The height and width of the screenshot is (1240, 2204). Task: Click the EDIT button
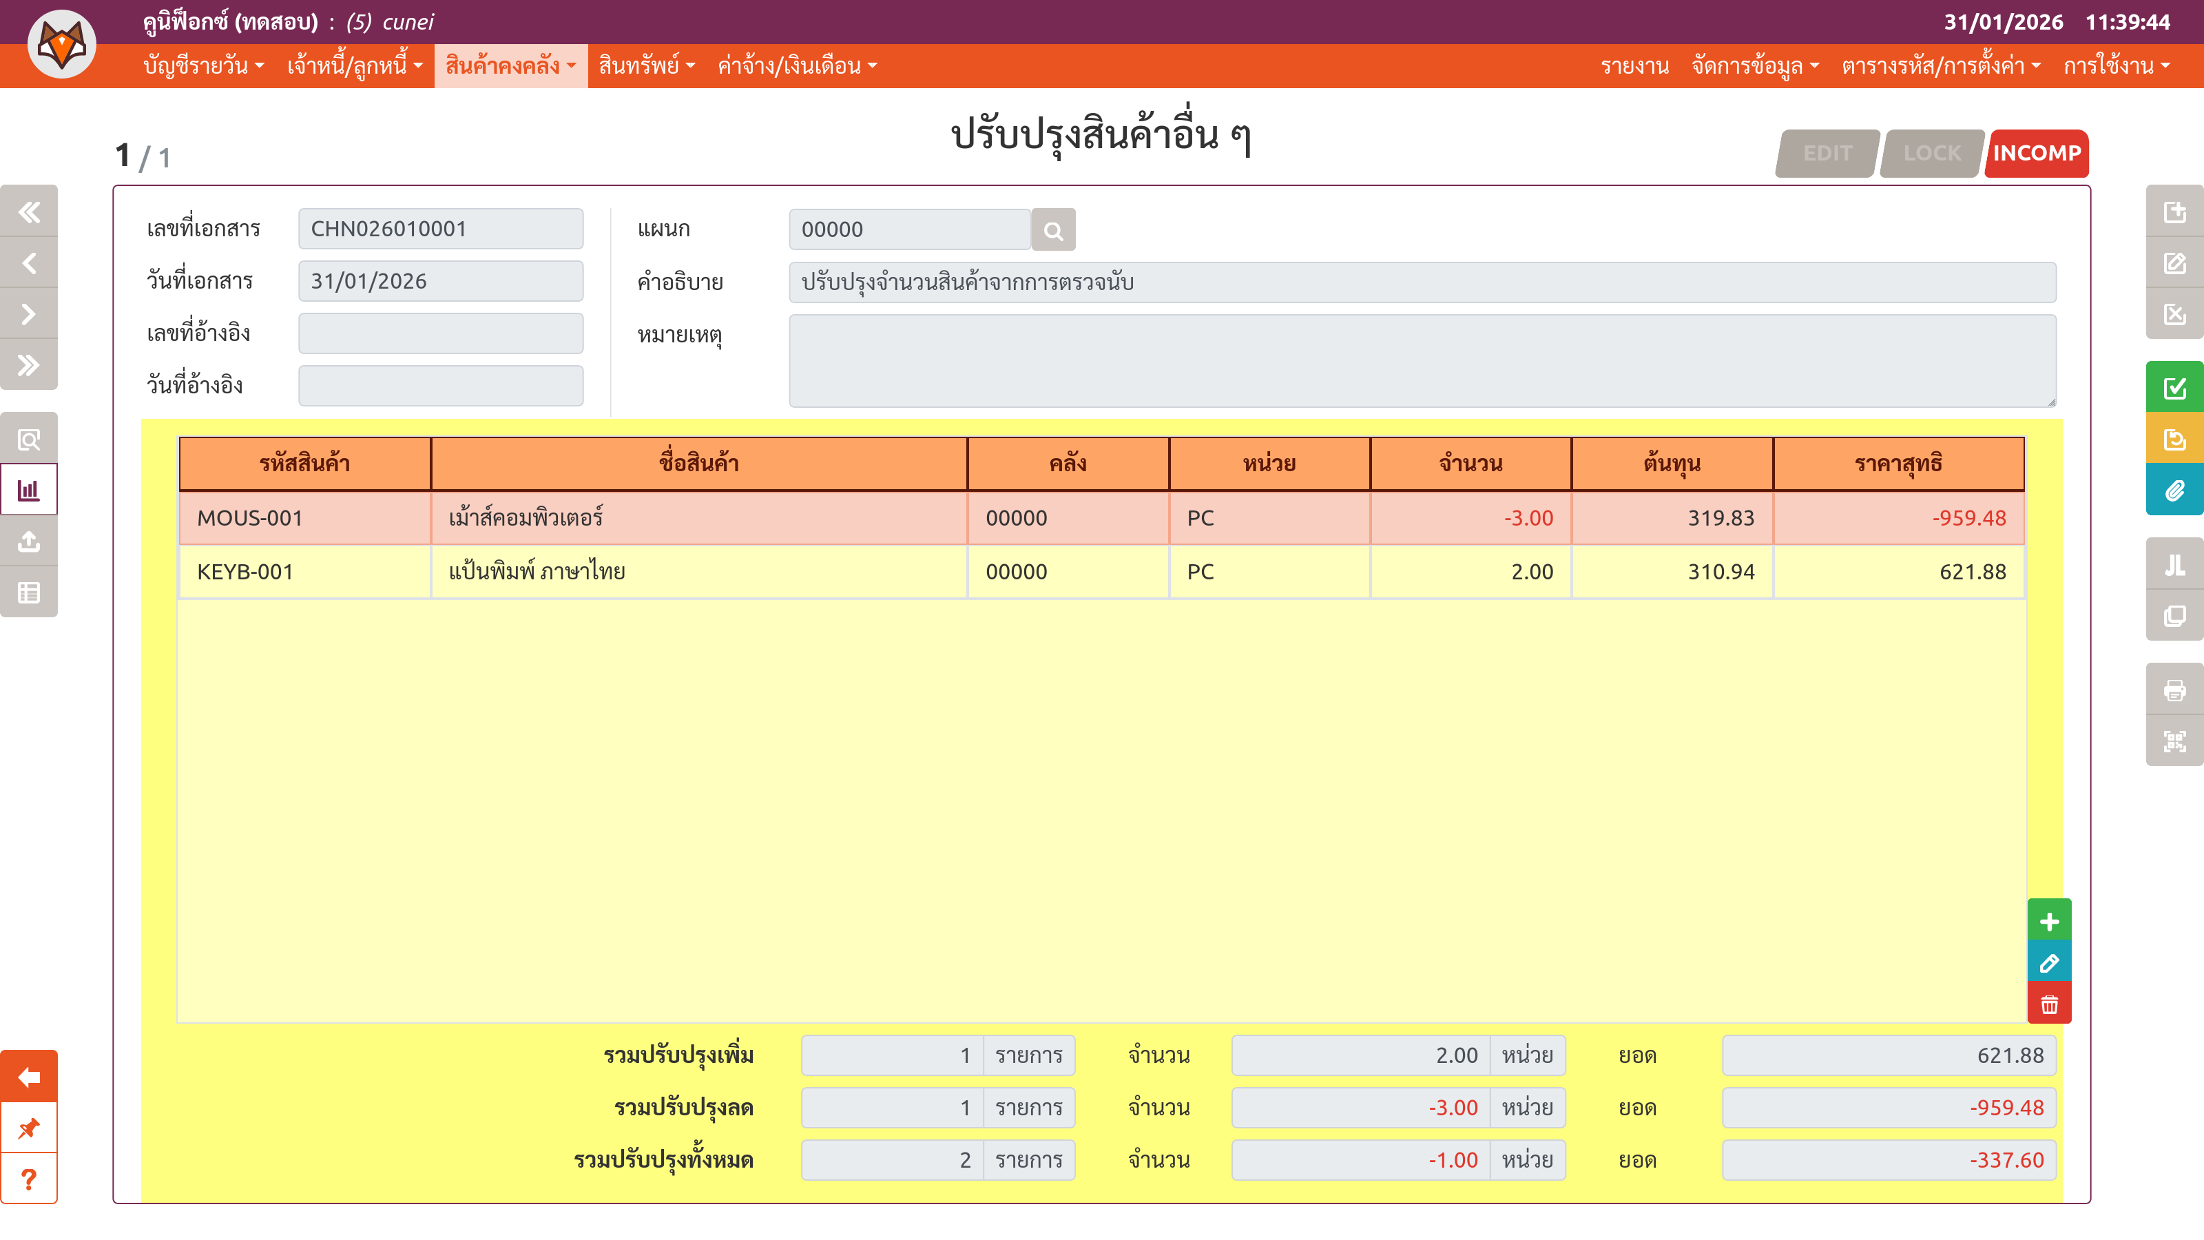pyautogui.click(x=1827, y=153)
